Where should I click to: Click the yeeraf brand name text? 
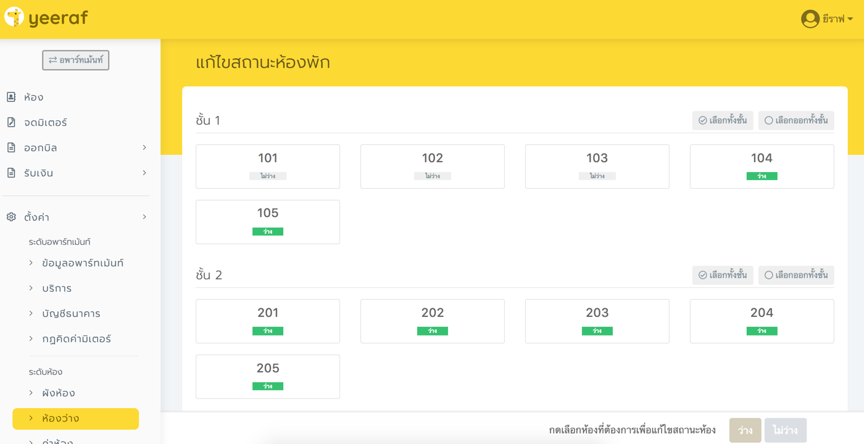[59, 18]
